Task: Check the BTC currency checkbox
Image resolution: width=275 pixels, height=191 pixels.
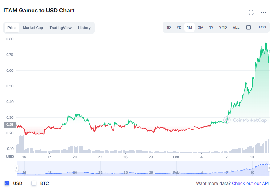Action: (34, 183)
